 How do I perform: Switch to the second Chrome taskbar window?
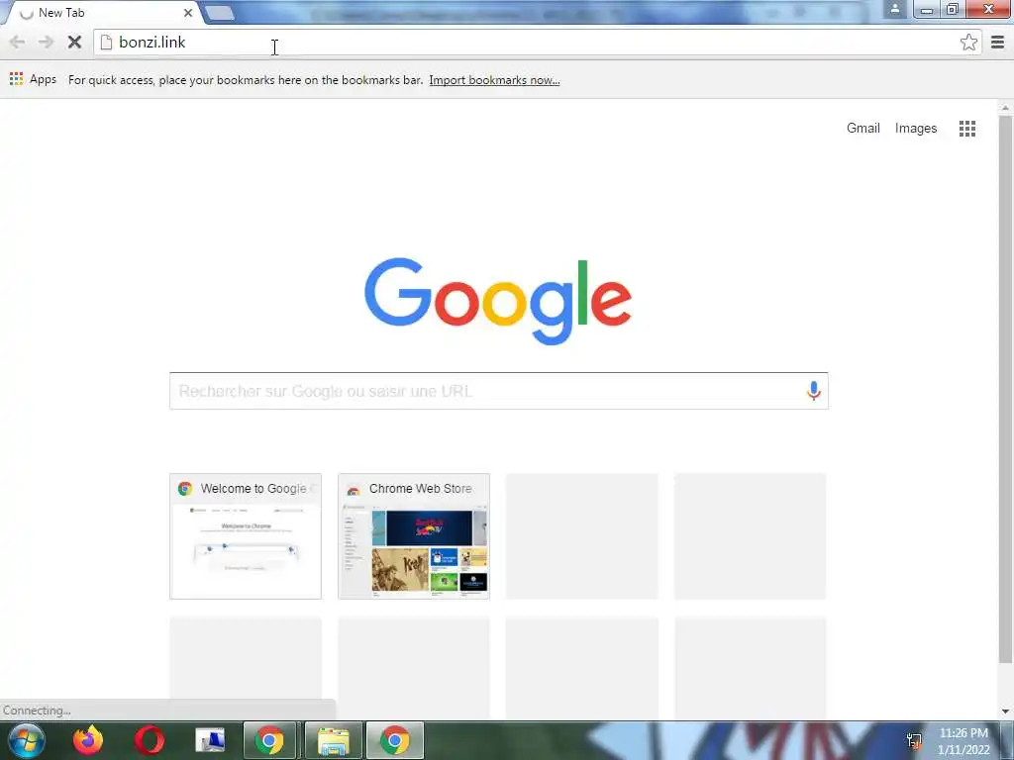(x=395, y=740)
